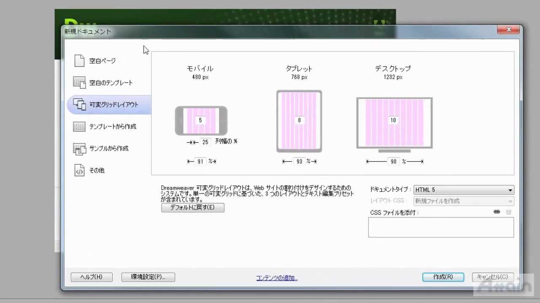Edit the tablet width percent field showing 93
Image resolution: width=540 pixels, height=303 pixels.
pos(299,162)
